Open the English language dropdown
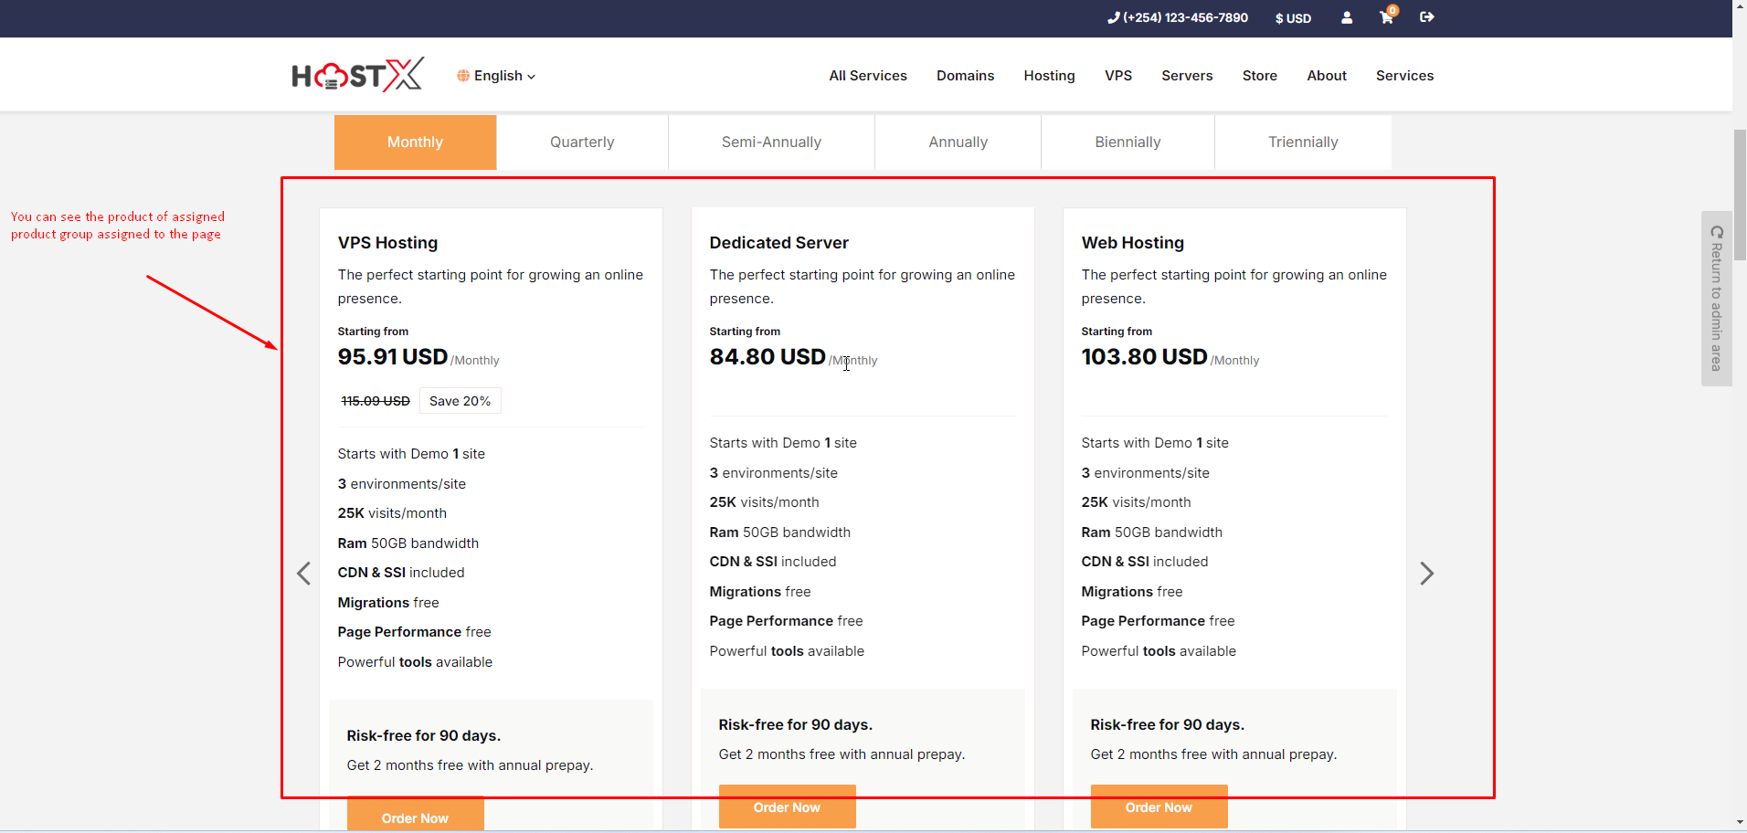 coord(496,76)
